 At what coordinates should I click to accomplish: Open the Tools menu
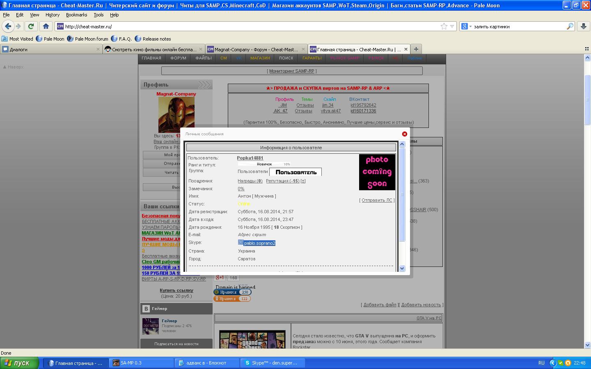pyautogui.click(x=98, y=15)
